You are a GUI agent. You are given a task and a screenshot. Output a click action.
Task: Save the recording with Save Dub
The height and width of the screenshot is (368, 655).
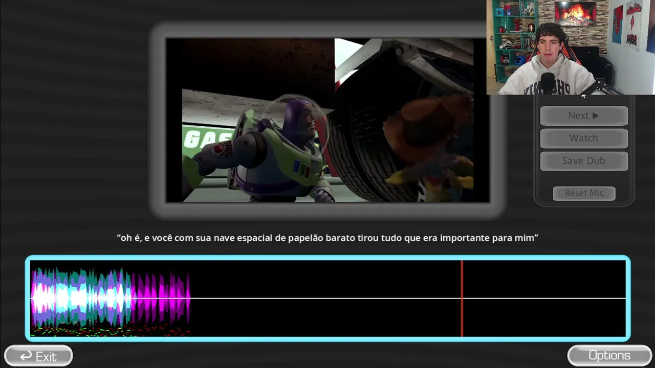[584, 160]
